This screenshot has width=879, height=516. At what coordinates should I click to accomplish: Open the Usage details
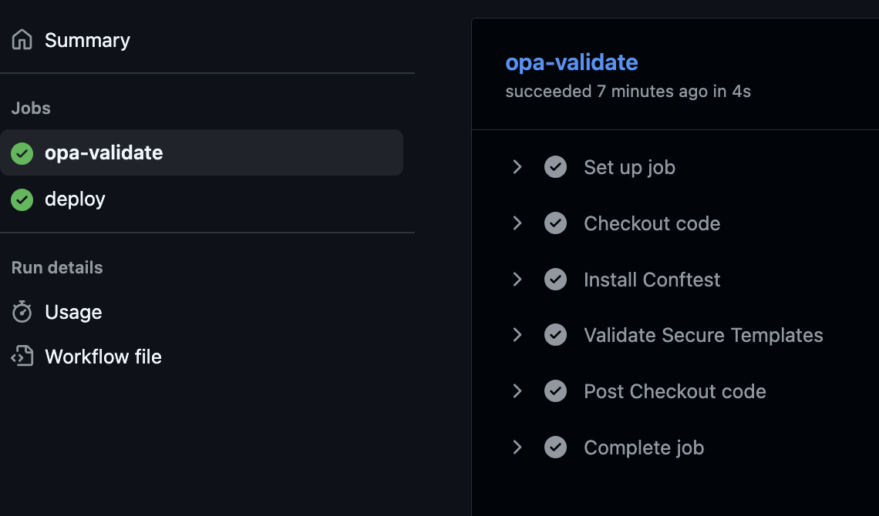point(74,311)
